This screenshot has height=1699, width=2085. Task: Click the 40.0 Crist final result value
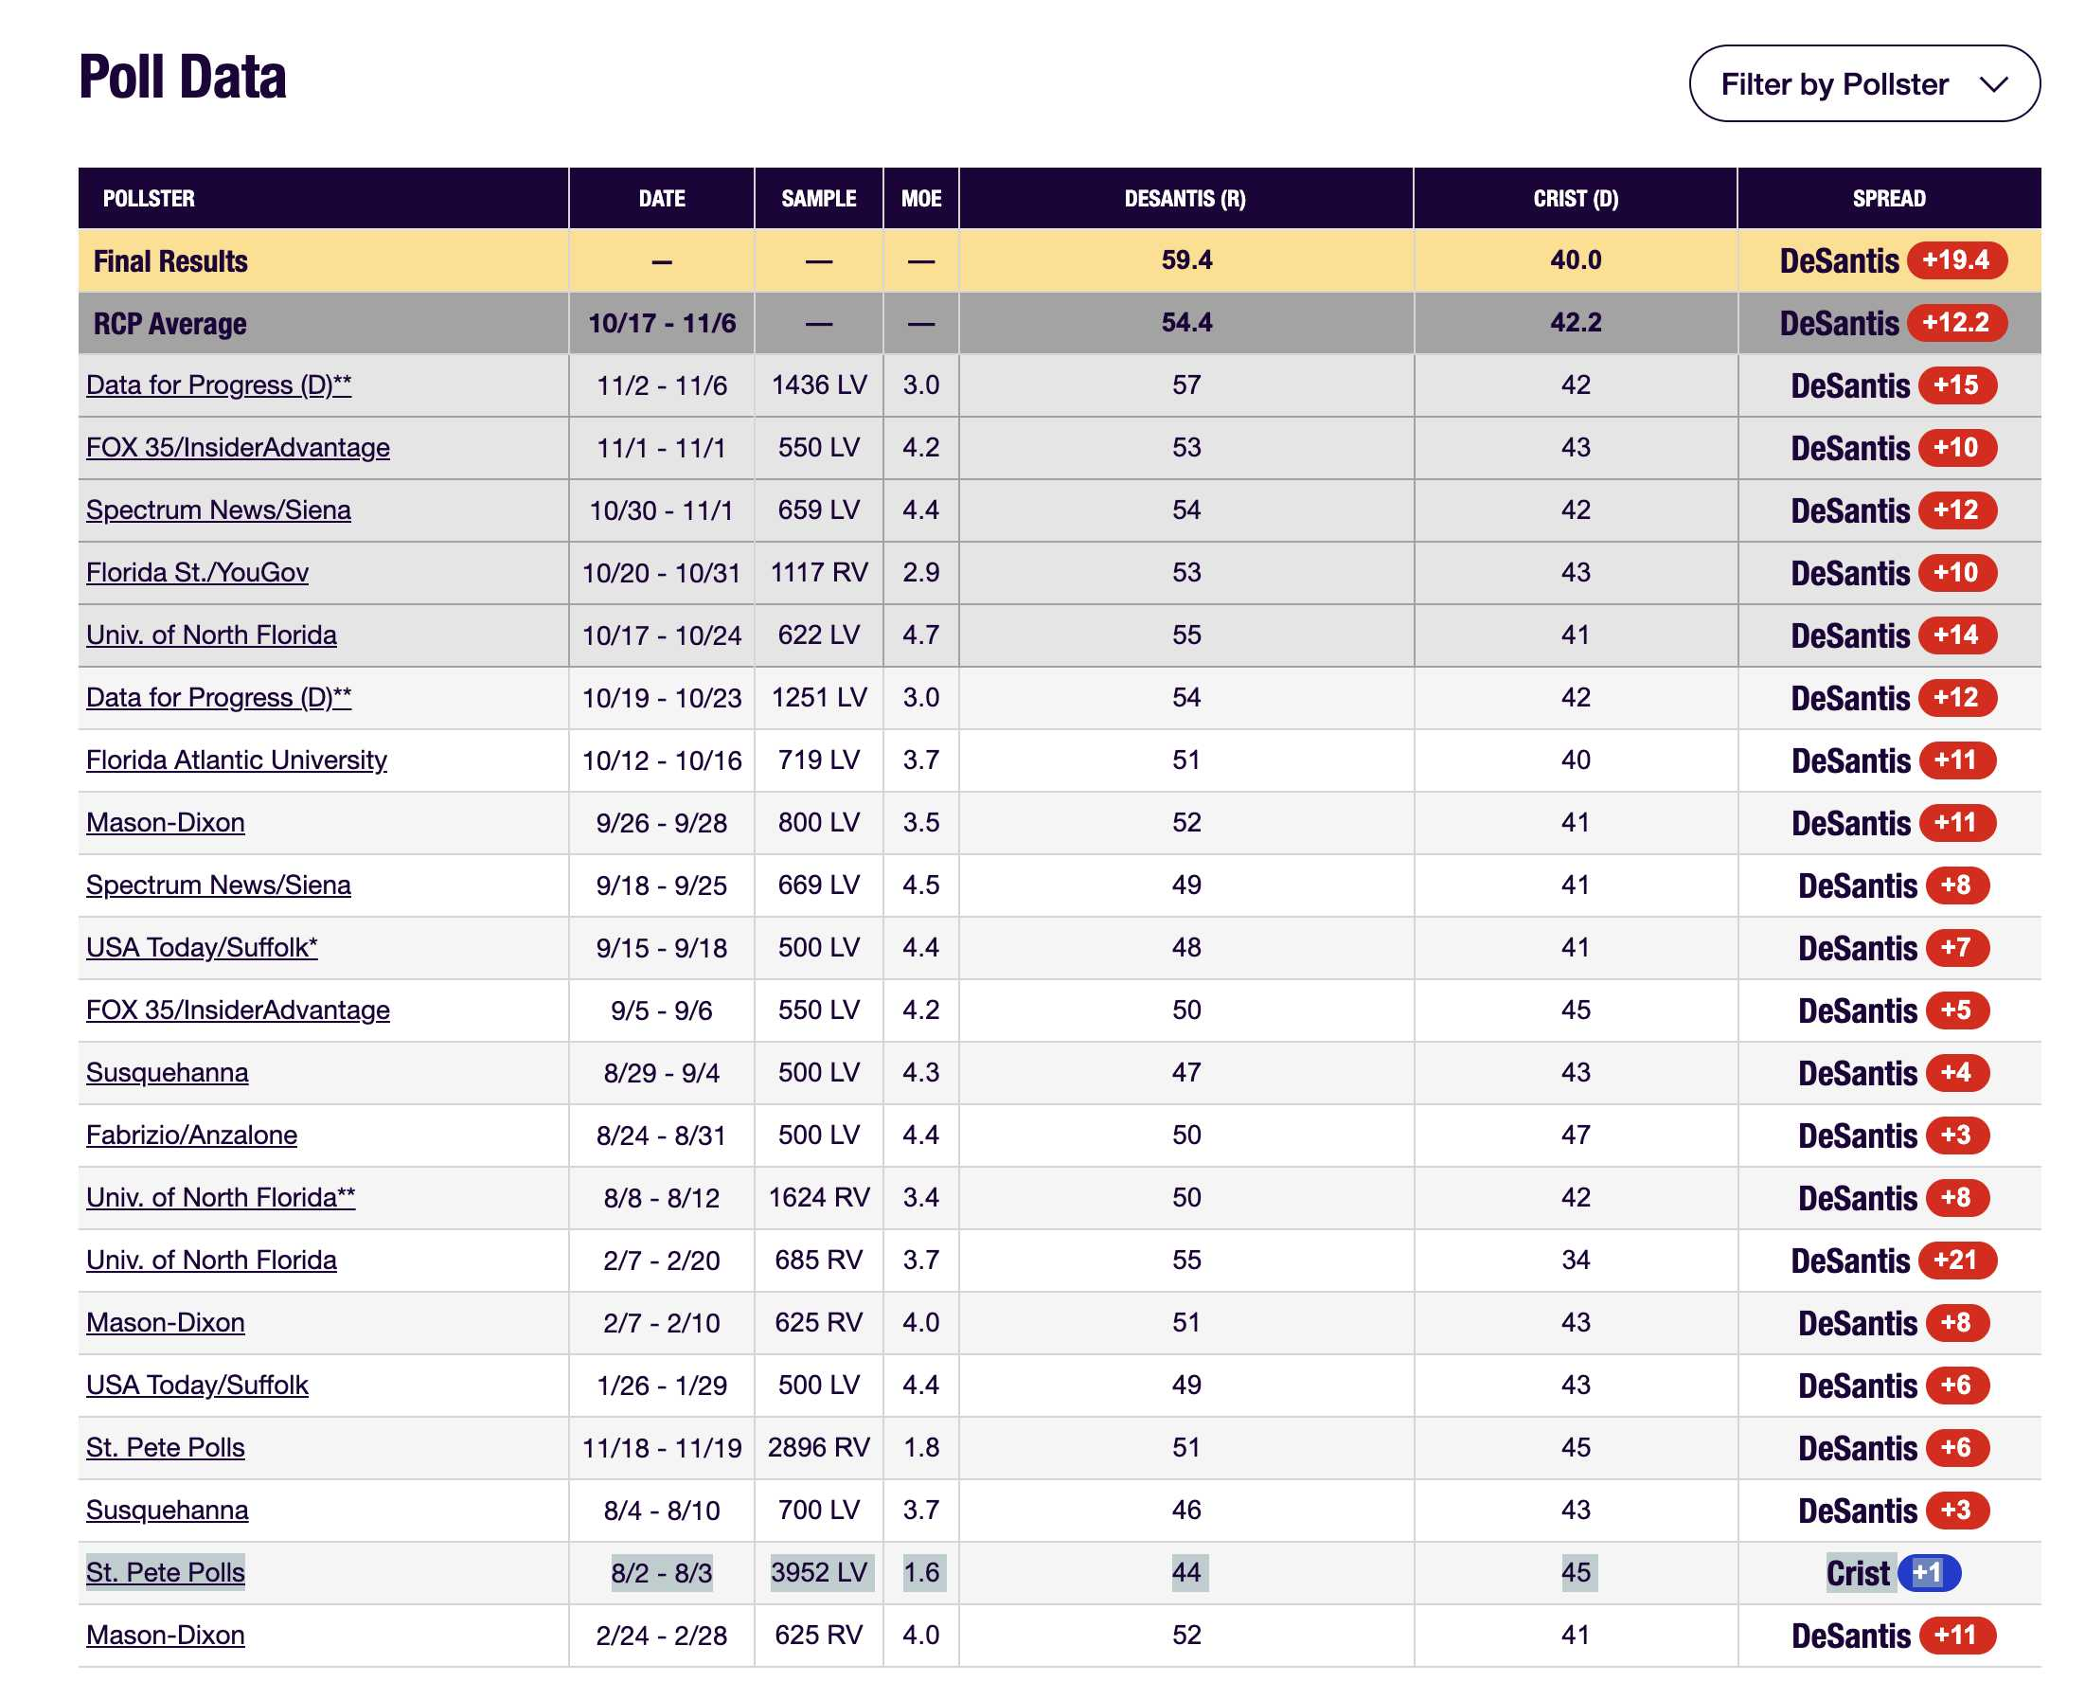(x=1576, y=260)
